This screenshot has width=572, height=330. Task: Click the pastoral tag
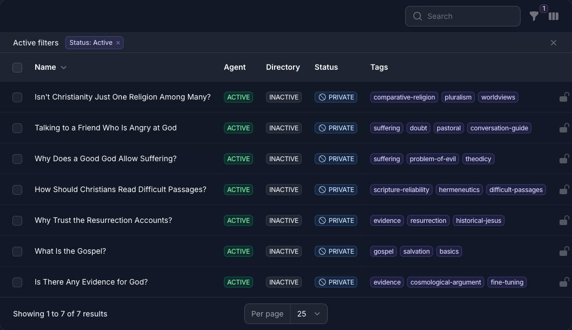tap(448, 128)
